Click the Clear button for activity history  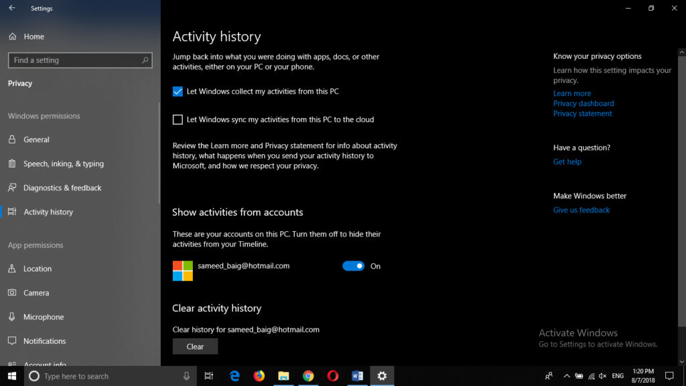point(195,346)
